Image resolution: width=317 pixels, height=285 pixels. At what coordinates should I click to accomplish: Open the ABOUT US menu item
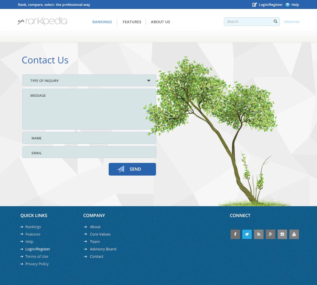[x=160, y=22]
